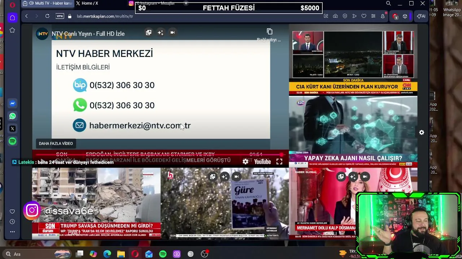Viewport: 462px width, 259px height.
Task: Open NTV player settings gear
Action: pyautogui.click(x=245, y=162)
